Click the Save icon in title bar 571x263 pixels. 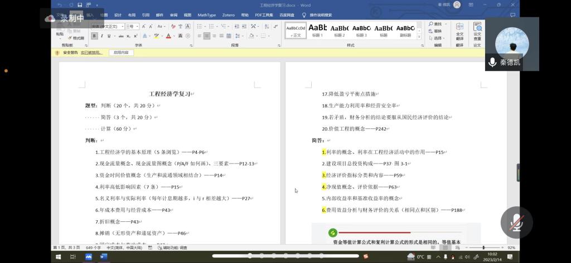[80, 5]
